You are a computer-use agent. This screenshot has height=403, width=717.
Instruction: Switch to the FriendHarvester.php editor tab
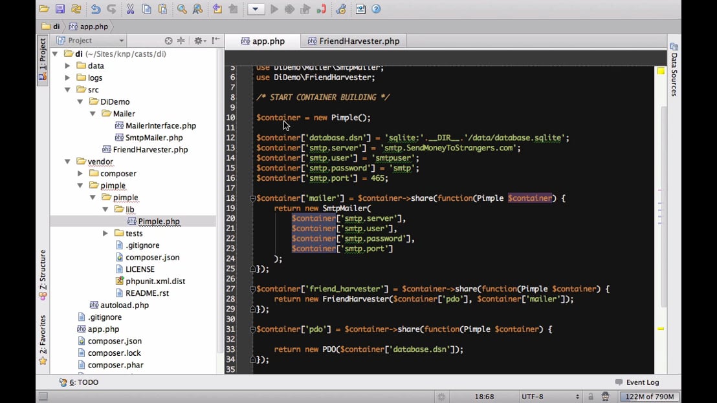click(x=353, y=41)
